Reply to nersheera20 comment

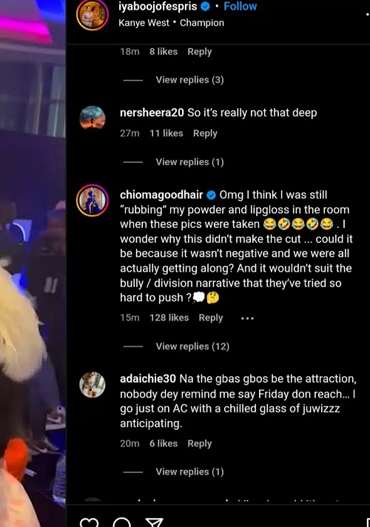pos(205,133)
